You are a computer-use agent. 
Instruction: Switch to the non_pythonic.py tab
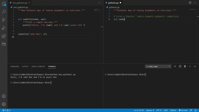(20, 3)
